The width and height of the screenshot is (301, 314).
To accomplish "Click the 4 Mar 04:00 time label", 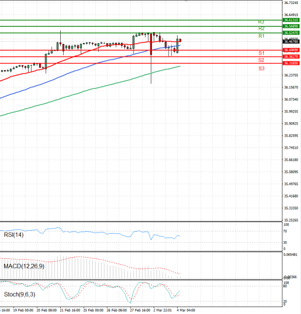I will [x=186, y=310].
